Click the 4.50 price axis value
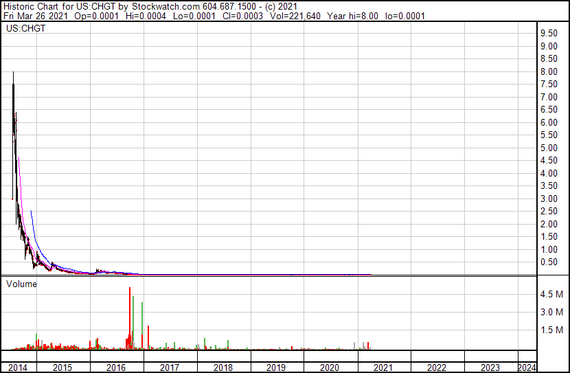This screenshot has height=373, width=570. pos(549,160)
